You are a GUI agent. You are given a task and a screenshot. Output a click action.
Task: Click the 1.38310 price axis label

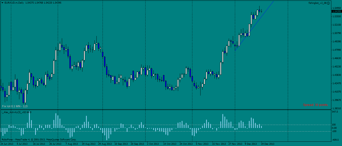[x=336, y=108]
